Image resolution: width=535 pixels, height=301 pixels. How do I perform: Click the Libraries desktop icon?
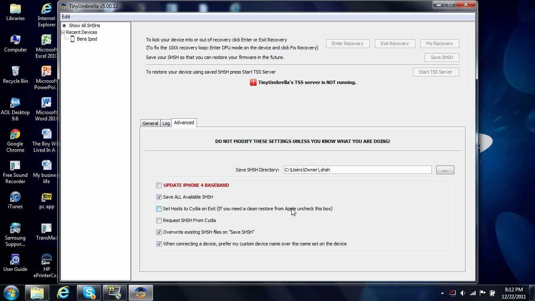pyautogui.click(x=15, y=13)
